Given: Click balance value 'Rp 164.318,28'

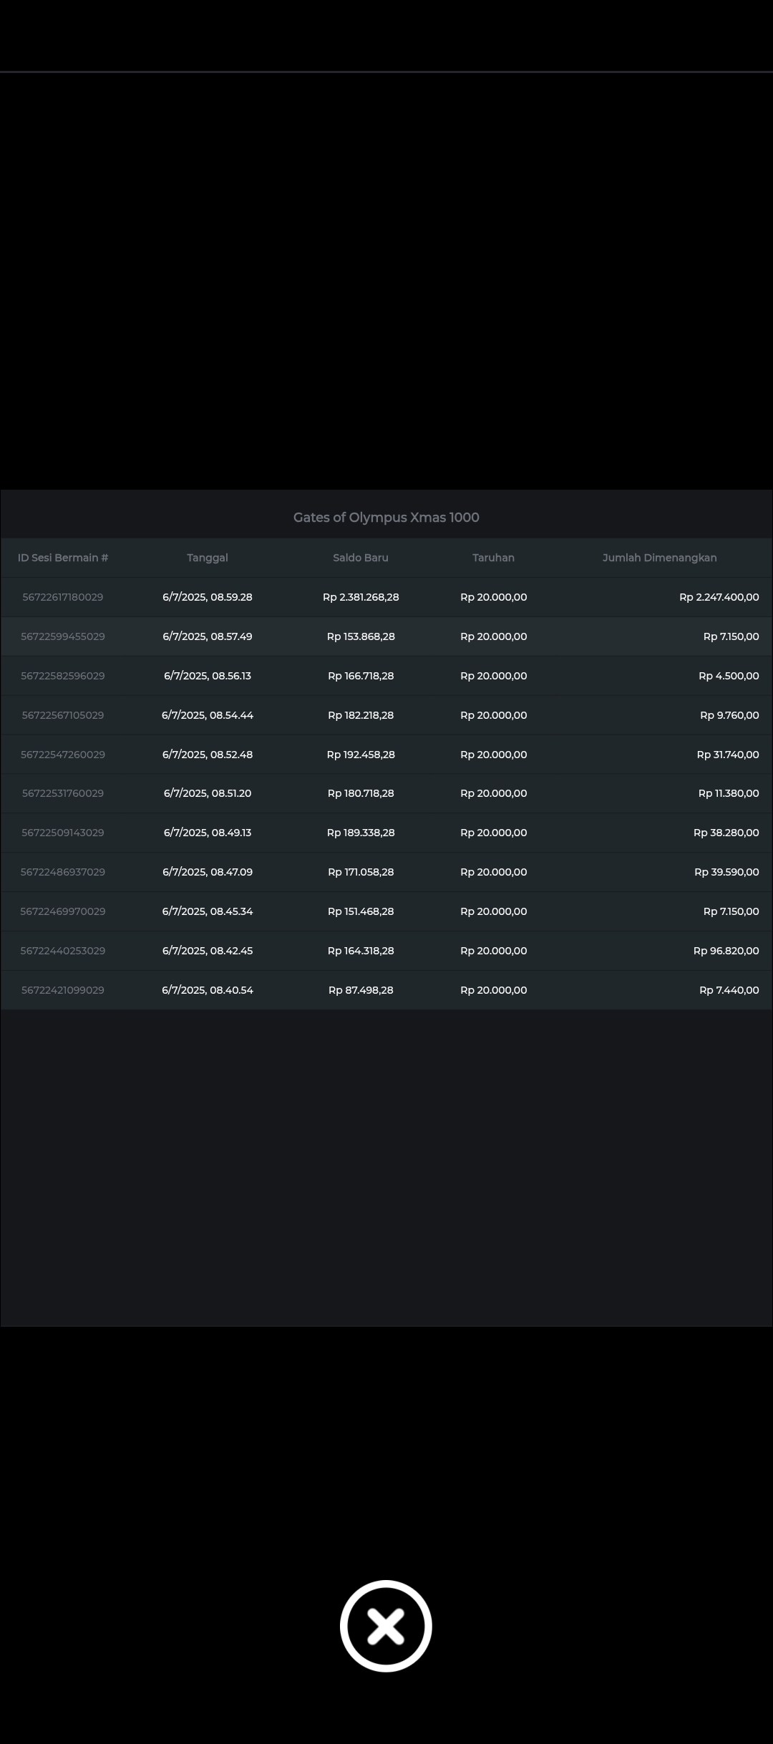Looking at the screenshot, I should coord(361,951).
